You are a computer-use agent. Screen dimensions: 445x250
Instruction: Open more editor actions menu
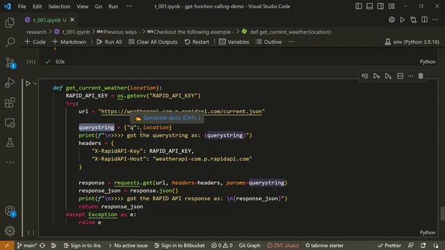435,19
